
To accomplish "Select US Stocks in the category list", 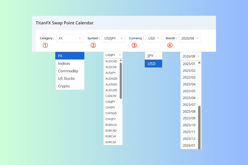I will (70, 78).
